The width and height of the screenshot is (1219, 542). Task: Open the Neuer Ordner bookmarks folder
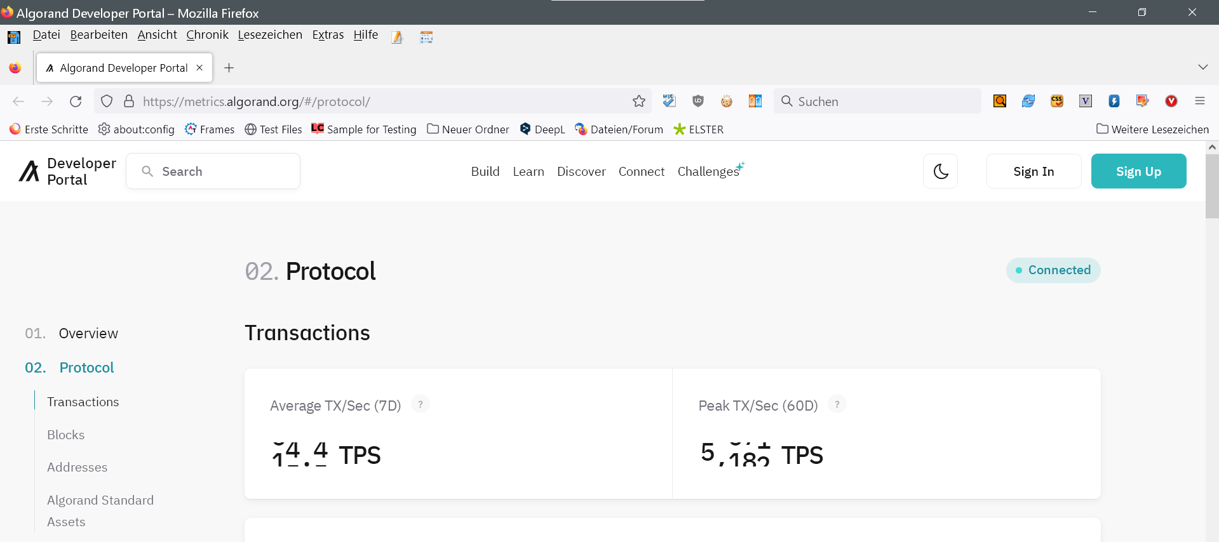468,129
